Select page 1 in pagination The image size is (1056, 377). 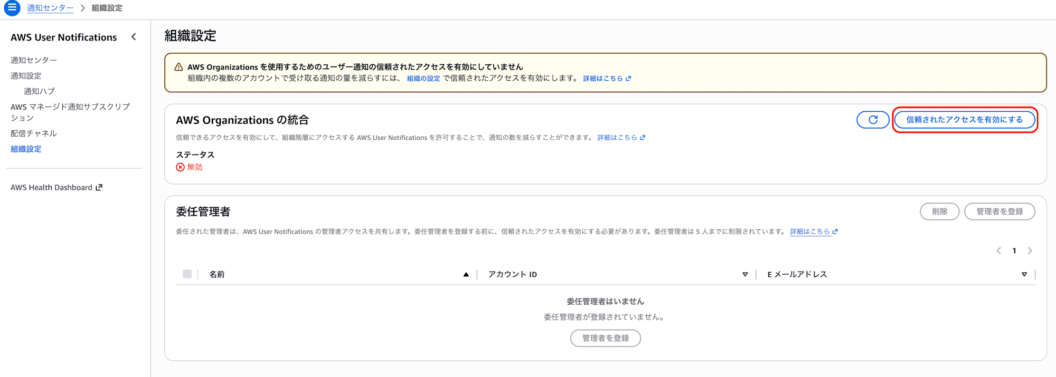(x=1014, y=250)
